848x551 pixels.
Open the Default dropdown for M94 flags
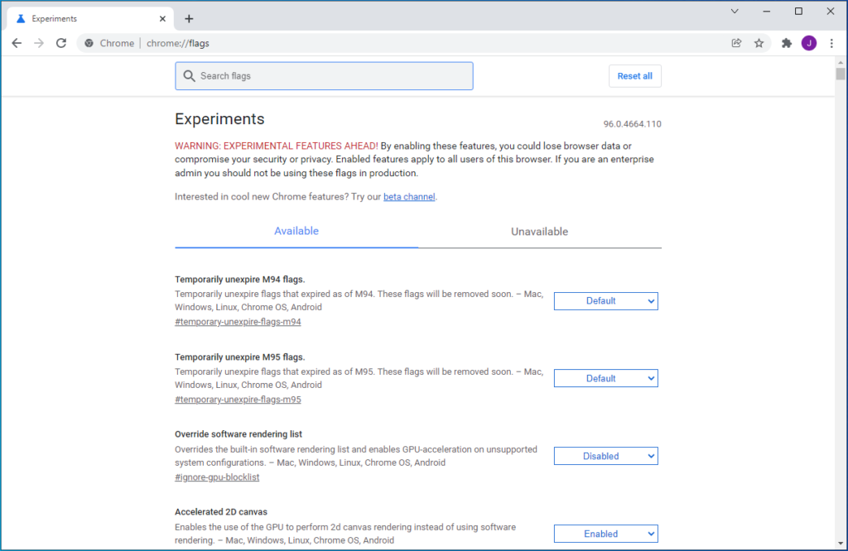(x=605, y=300)
